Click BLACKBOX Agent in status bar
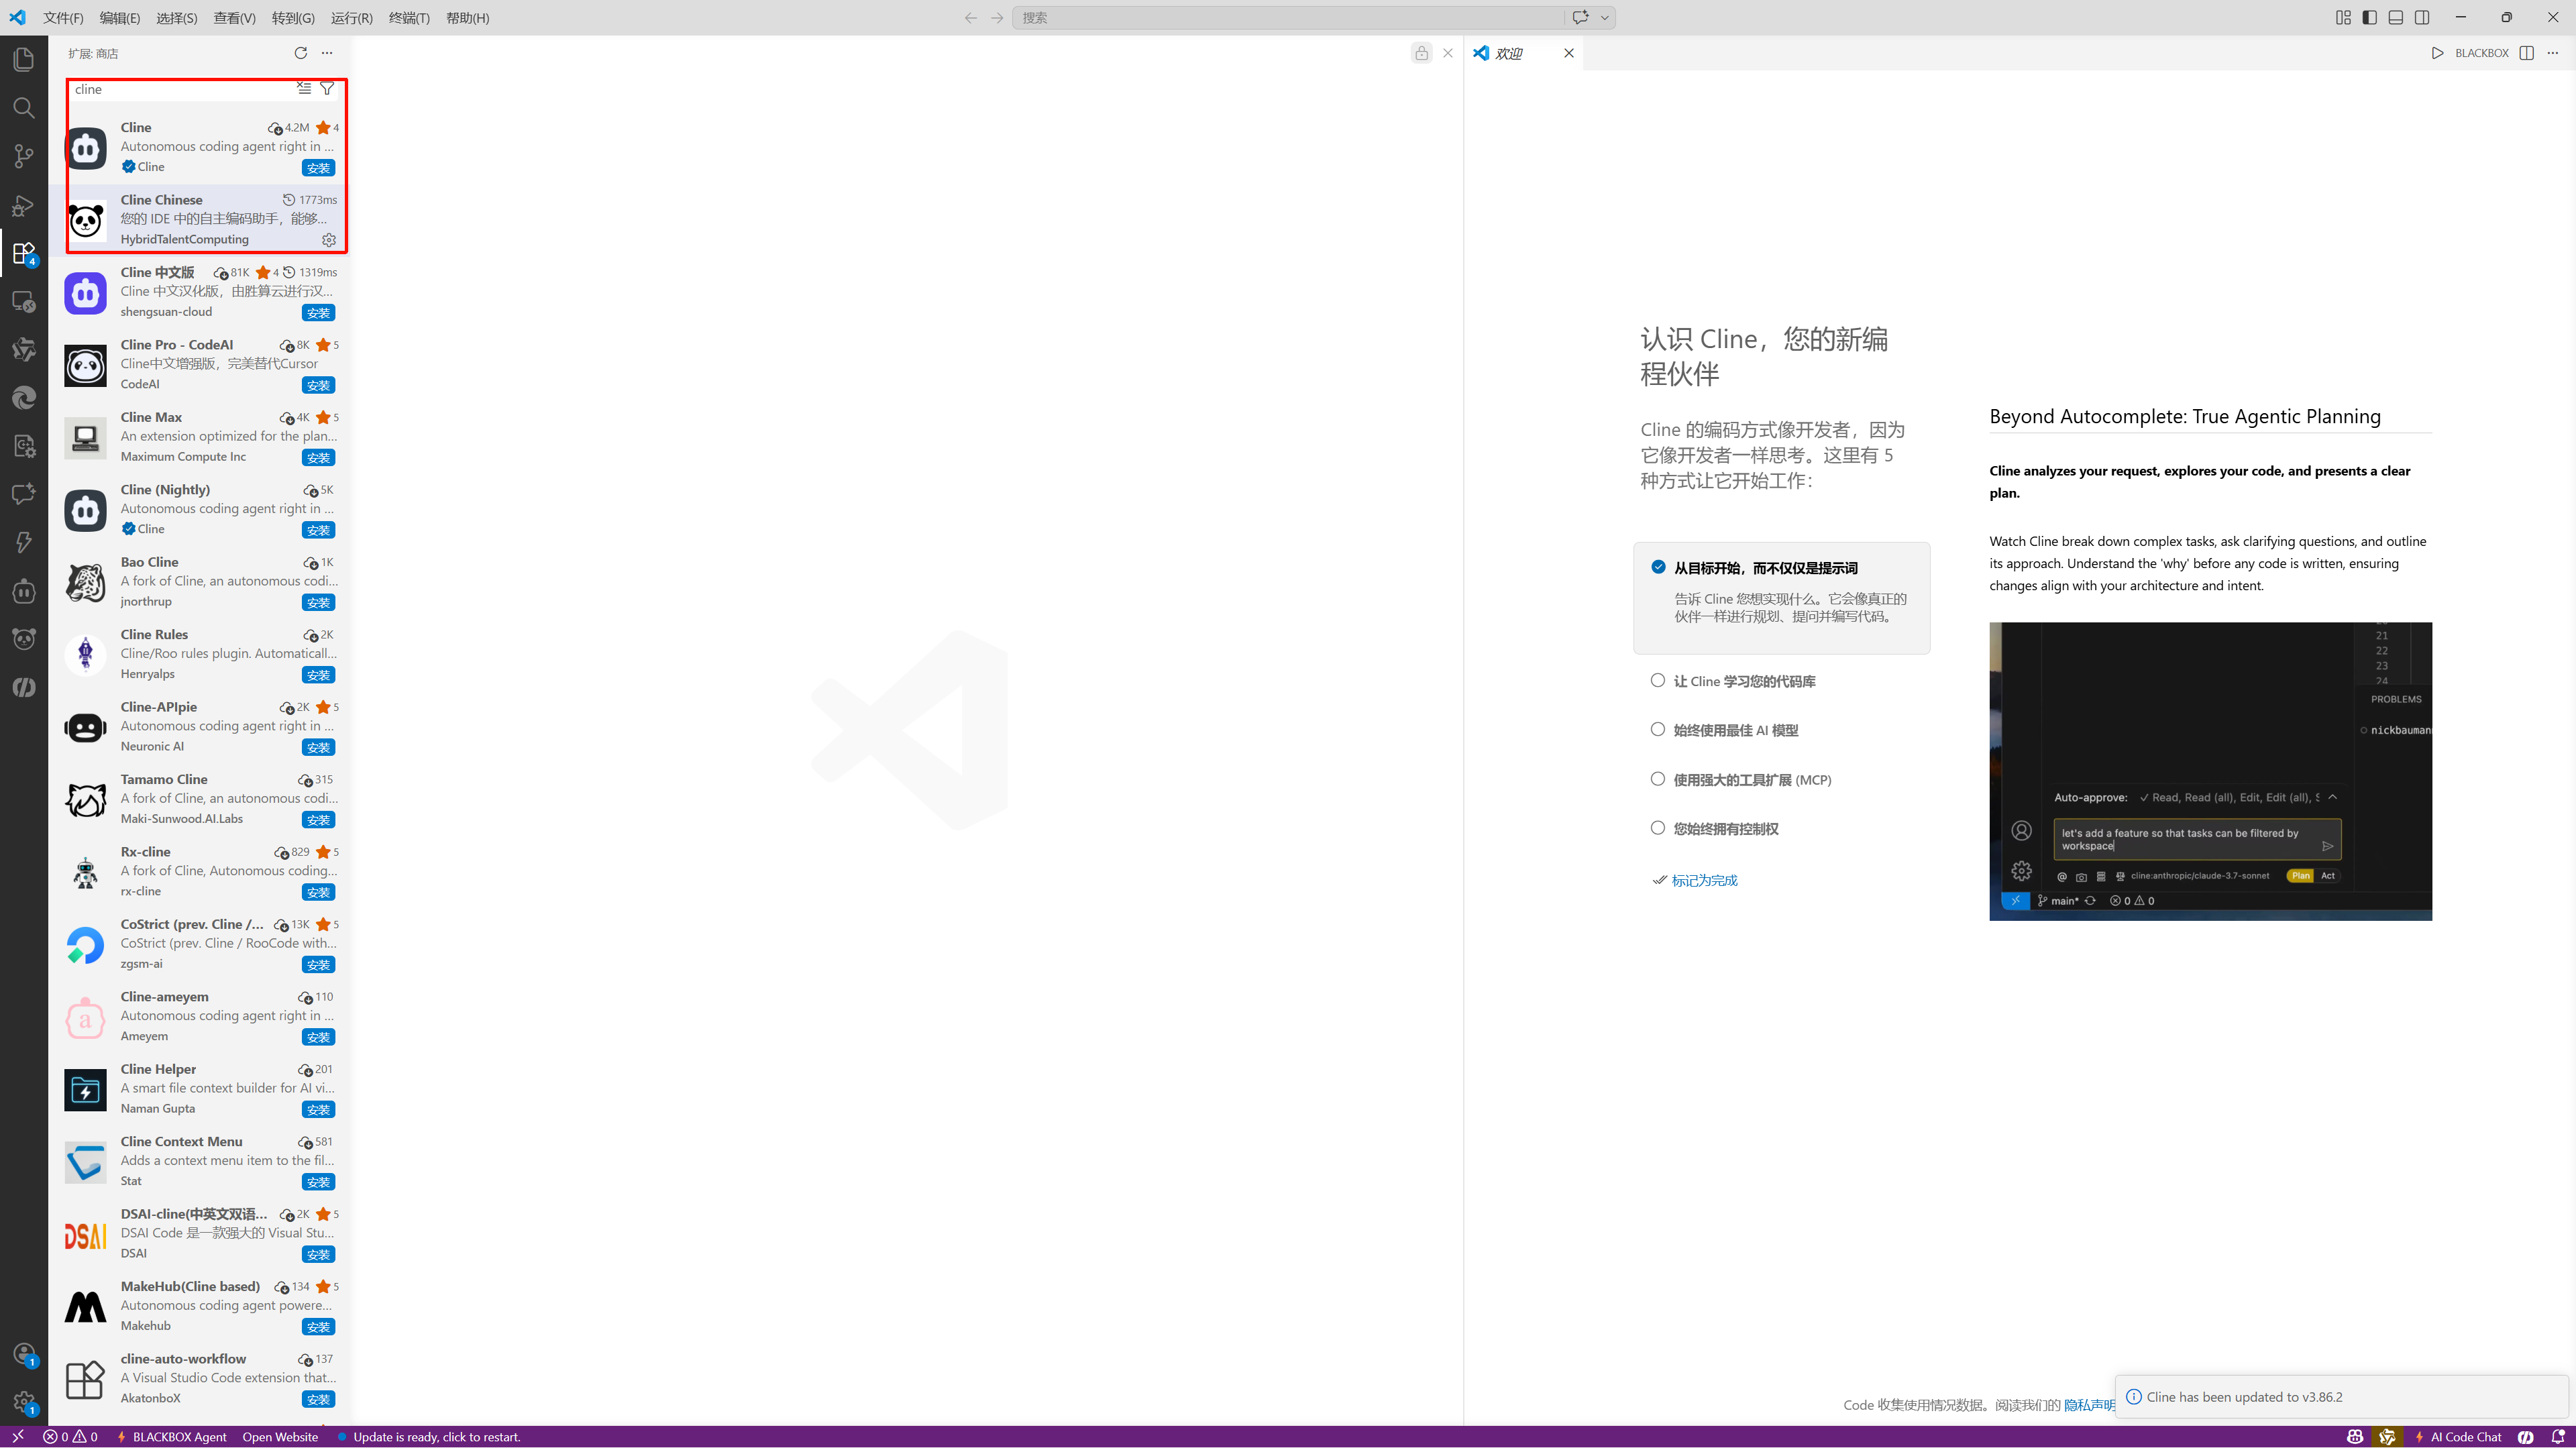 (x=172, y=1437)
